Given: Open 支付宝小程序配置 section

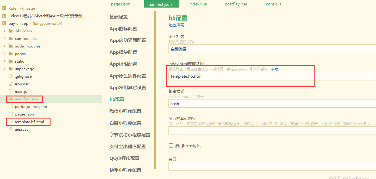Looking at the screenshot, I should 128,147.
